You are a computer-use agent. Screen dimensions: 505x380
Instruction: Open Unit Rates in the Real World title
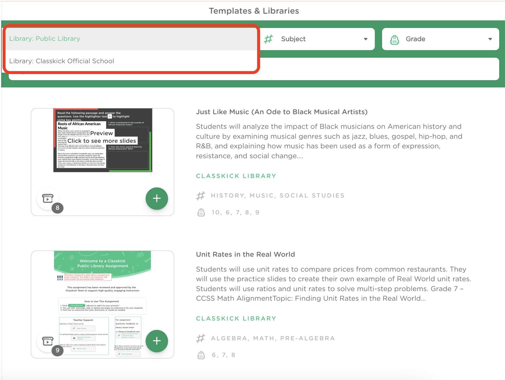coord(246,254)
